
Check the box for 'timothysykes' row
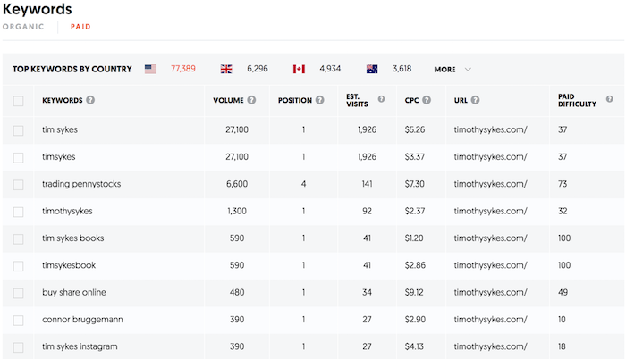click(19, 212)
